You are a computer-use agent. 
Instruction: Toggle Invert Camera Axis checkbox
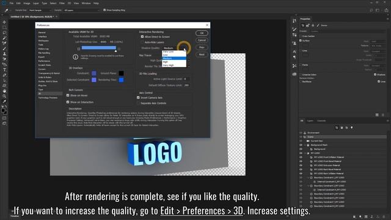coord(138,98)
